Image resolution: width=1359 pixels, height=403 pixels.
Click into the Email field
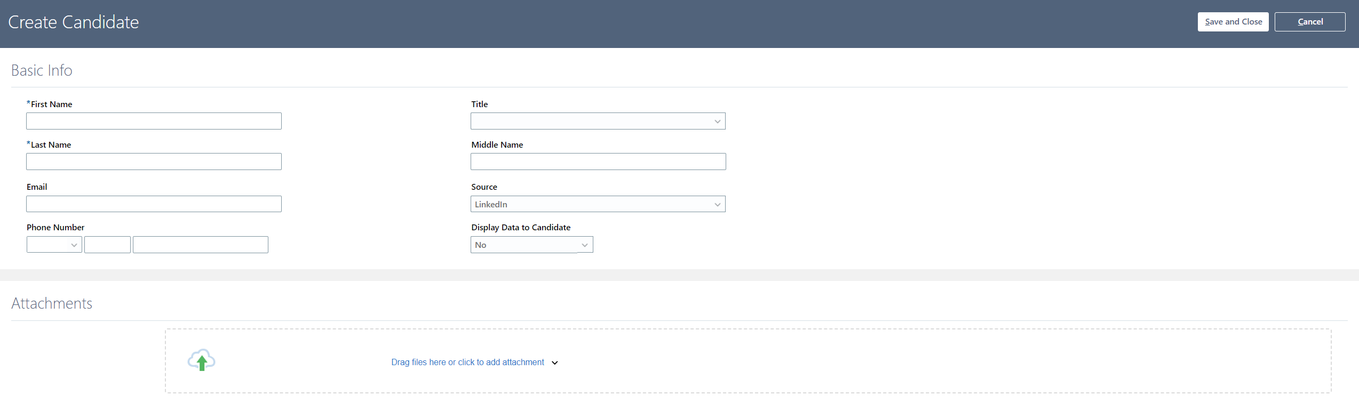coord(154,204)
